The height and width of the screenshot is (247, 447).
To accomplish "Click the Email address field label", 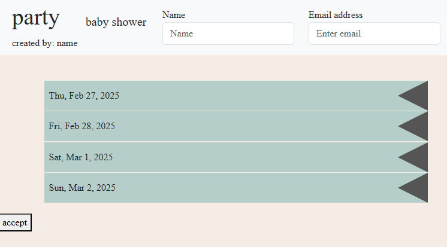I will 336,15.
